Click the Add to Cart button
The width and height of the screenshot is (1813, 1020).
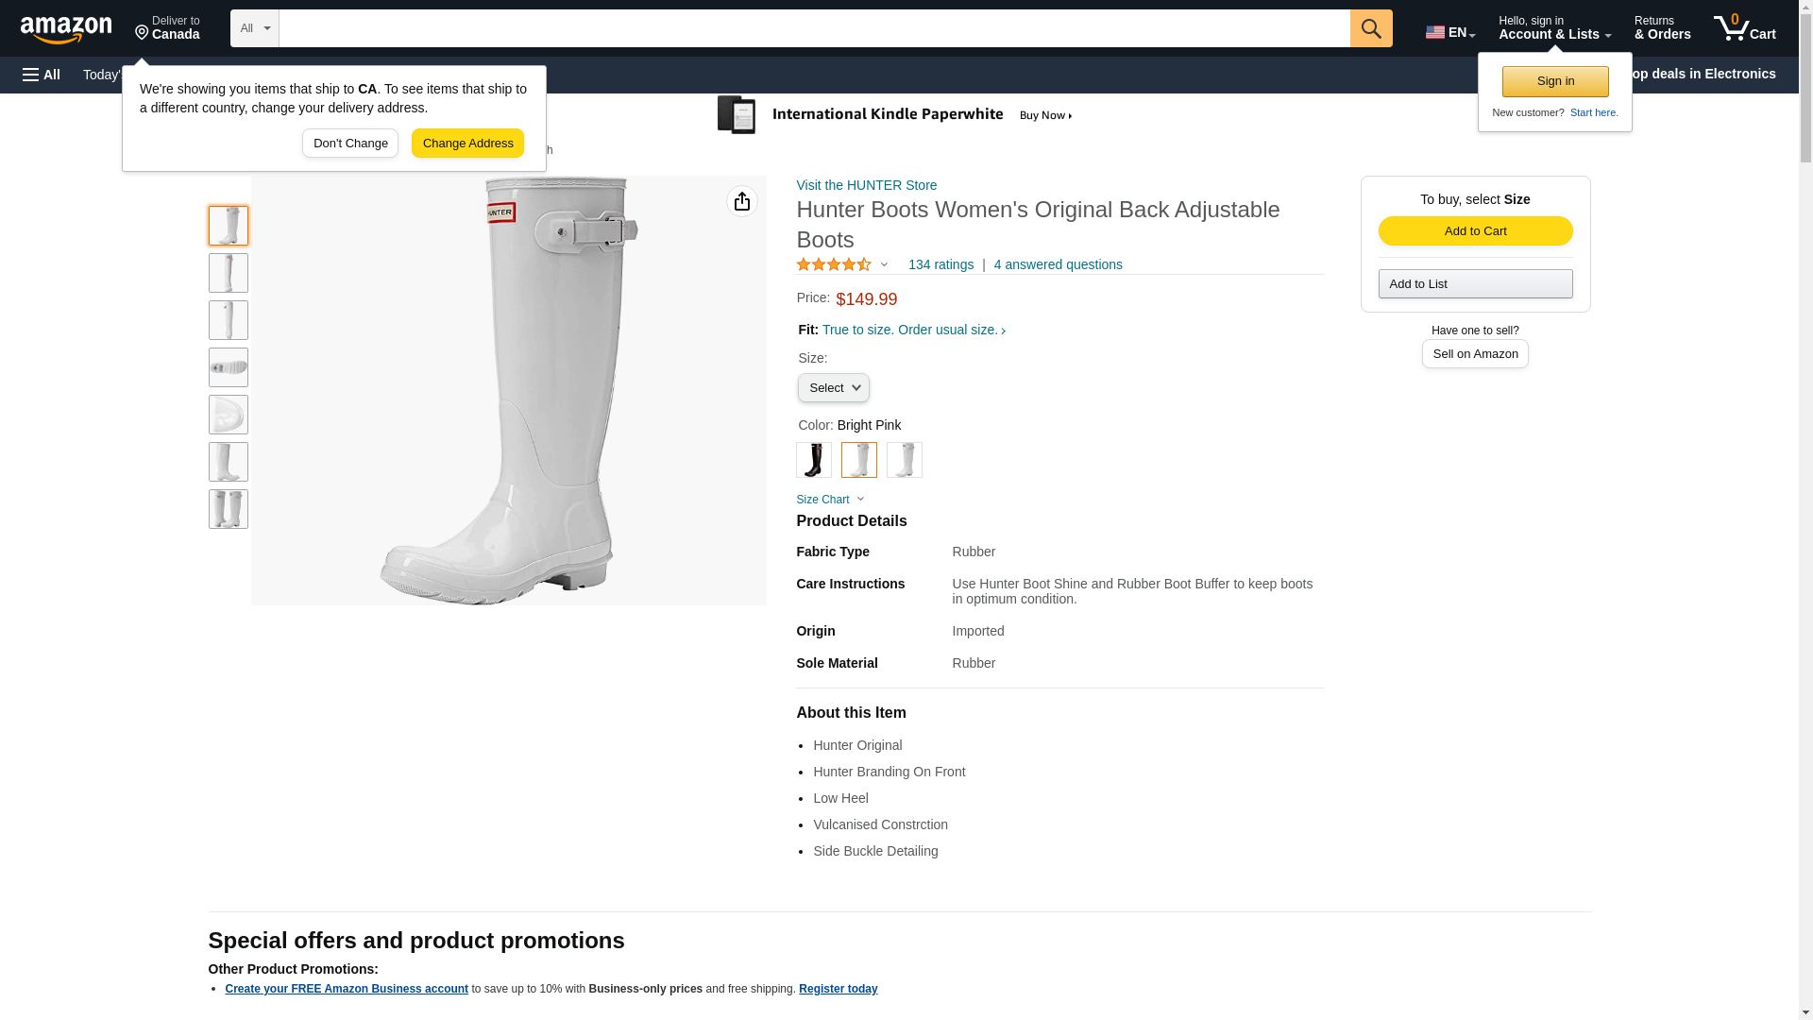pos(1474,231)
